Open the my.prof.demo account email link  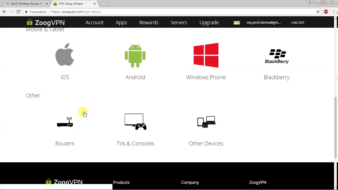coord(264,22)
